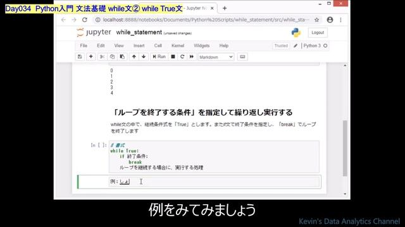Move selected cell up arrow
The height and width of the screenshot is (227, 405).
click(x=134, y=57)
